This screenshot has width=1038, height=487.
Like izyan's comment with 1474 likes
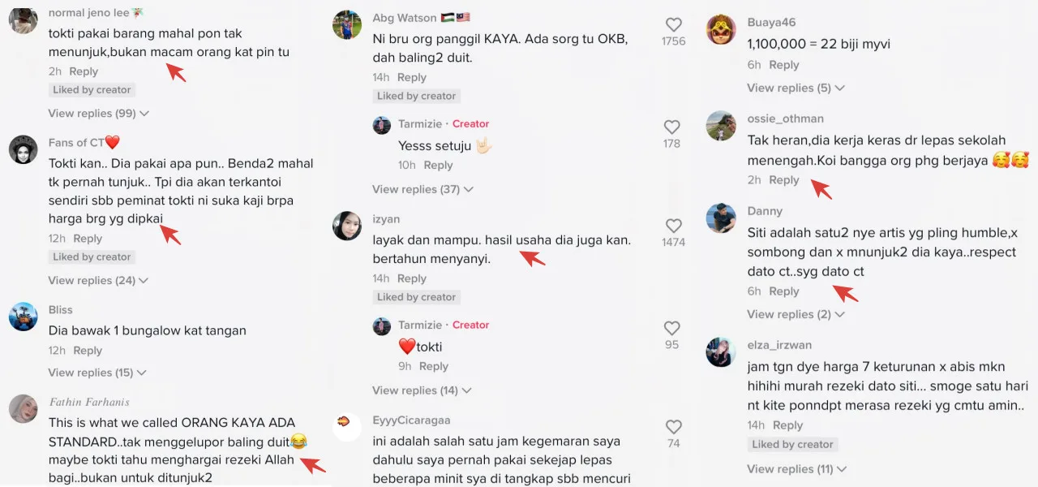(x=673, y=226)
